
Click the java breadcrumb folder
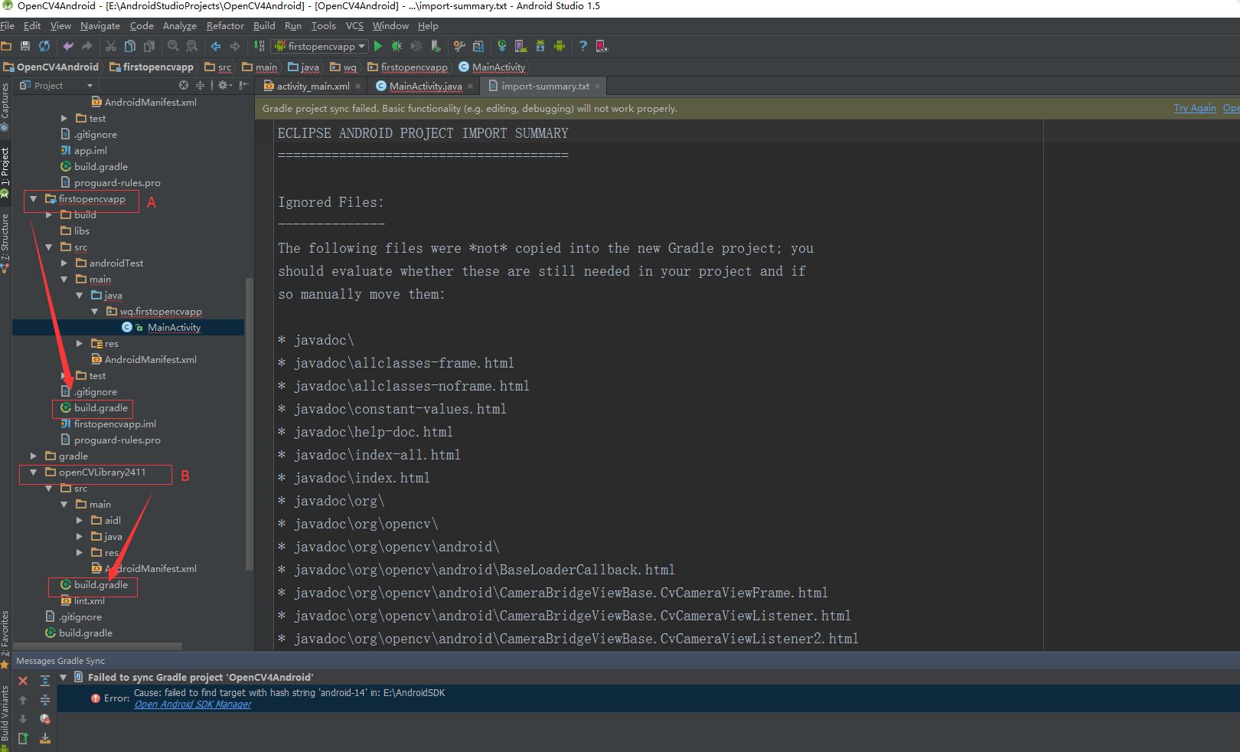[x=304, y=67]
